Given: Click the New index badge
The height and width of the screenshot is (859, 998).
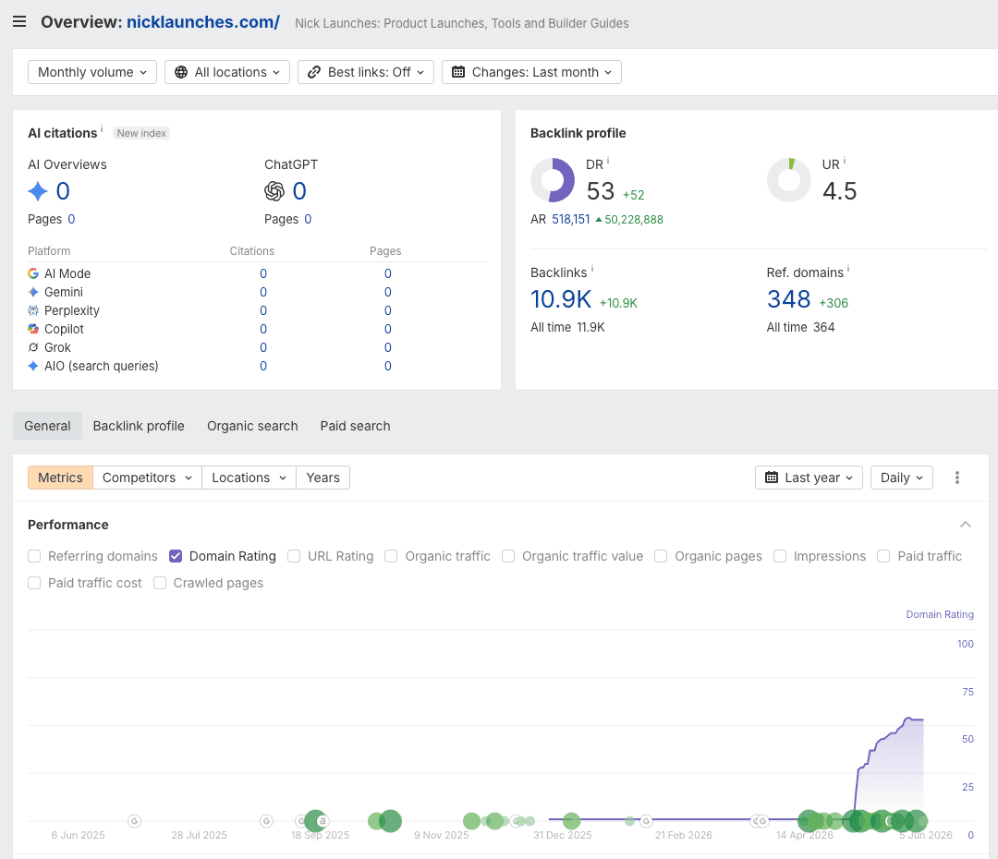Looking at the screenshot, I should click(141, 133).
